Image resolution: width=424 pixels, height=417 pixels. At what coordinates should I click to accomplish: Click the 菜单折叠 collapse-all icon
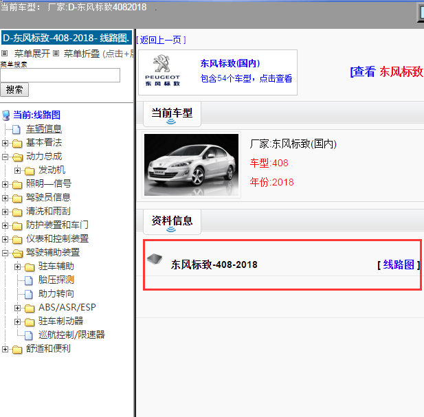click(56, 53)
